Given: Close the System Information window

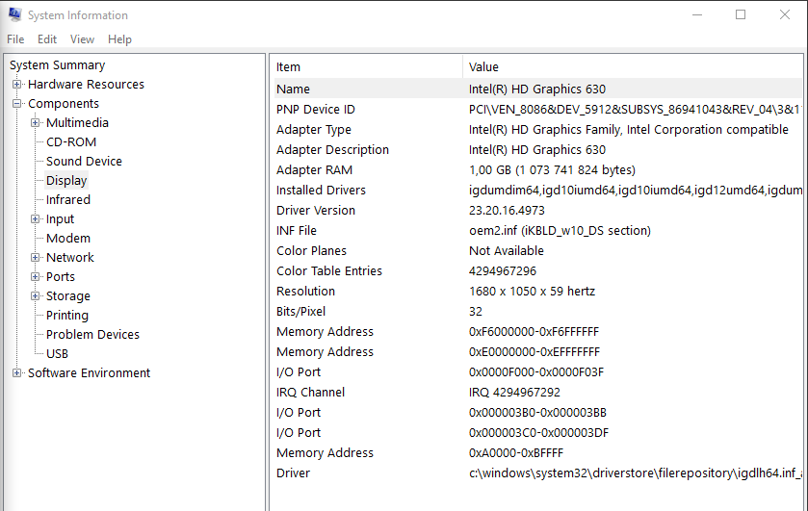Looking at the screenshot, I should (x=785, y=15).
